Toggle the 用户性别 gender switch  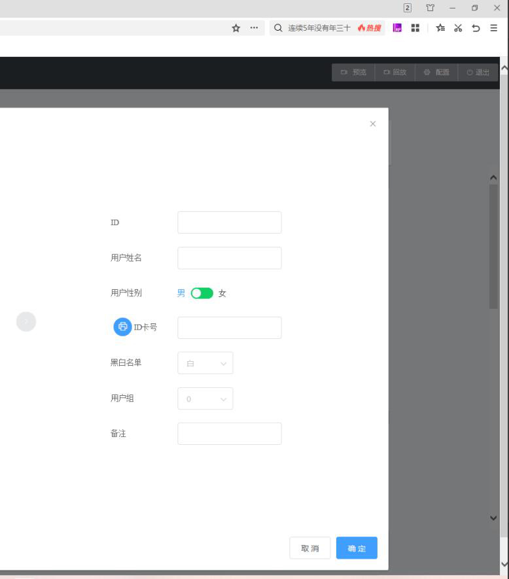(x=202, y=293)
